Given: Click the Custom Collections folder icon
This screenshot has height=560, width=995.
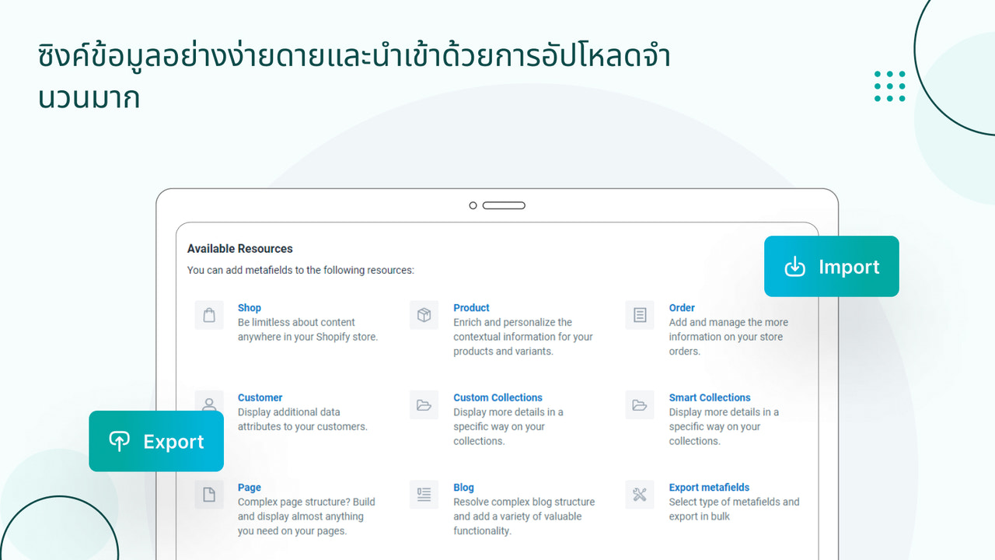Looking at the screenshot, I should click(x=424, y=404).
